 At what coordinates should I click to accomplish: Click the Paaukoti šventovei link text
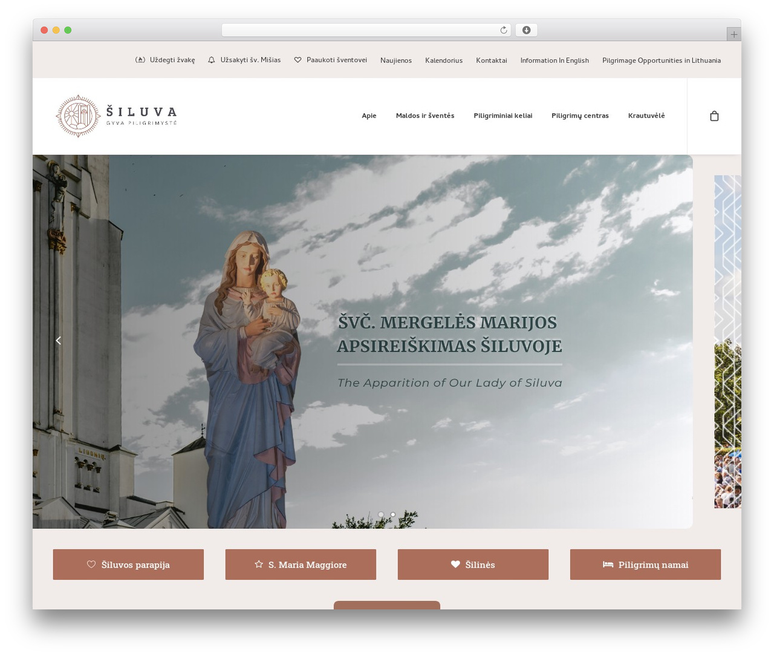click(x=337, y=60)
